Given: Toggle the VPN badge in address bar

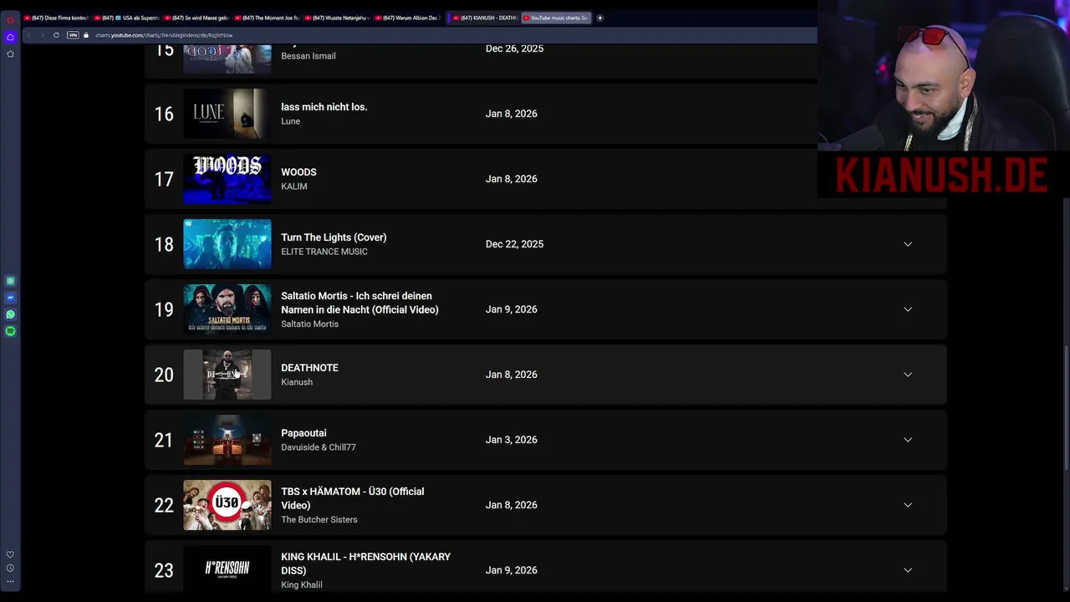Looking at the screenshot, I should pos(73,35).
